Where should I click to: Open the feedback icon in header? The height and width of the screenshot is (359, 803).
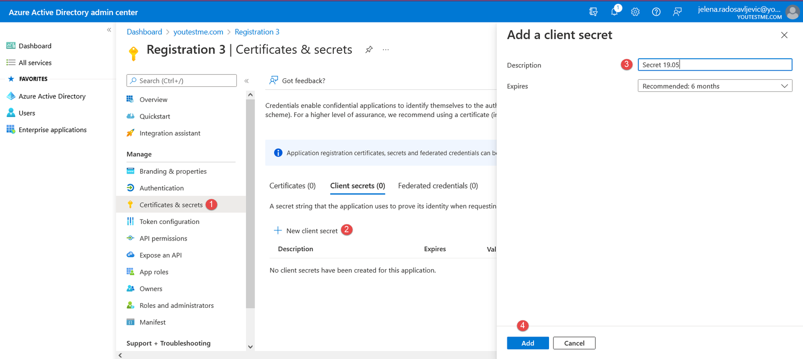point(677,12)
